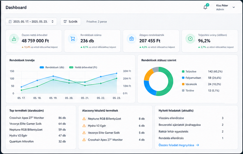Expand the Kiss Péter user menu chevron

[x=234, y=7]
